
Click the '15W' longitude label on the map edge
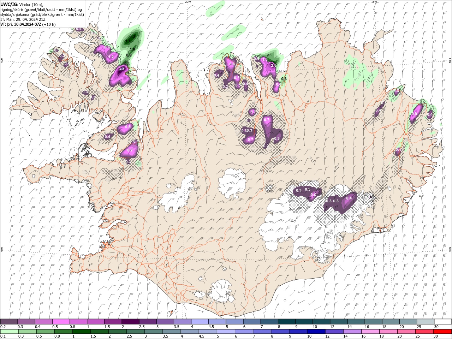coord(374,1)
